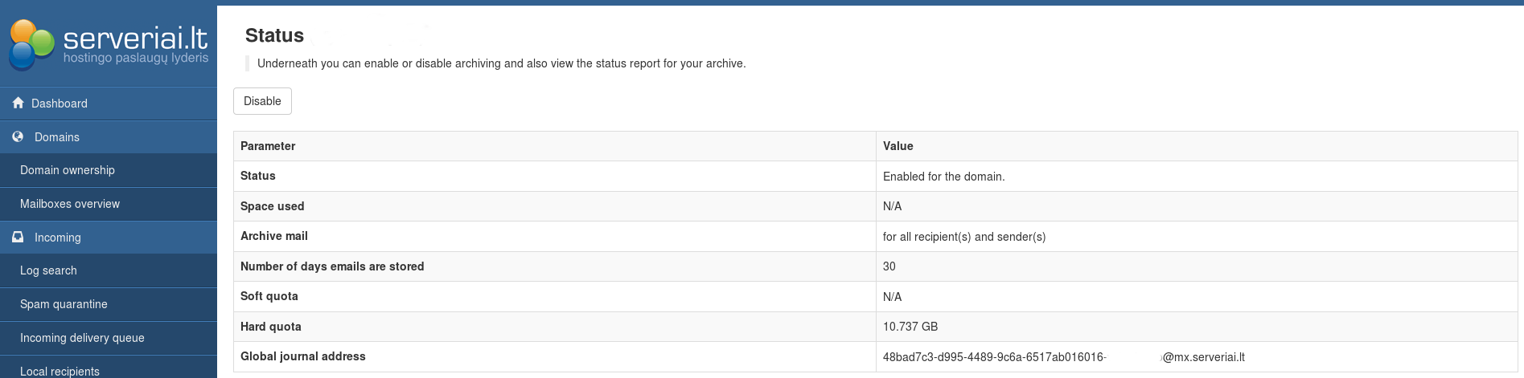This screenshot has height=378, width=1524.
Task: Click 'for all recipient(s) and sender(s)' value
Action: tap(963, 237)
